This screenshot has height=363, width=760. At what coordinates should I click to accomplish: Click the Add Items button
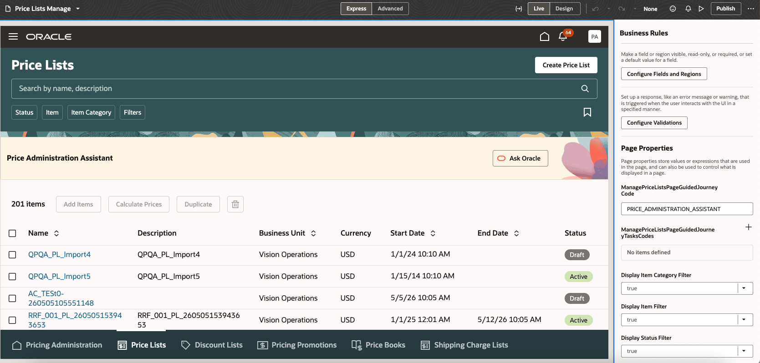[78, 204]
